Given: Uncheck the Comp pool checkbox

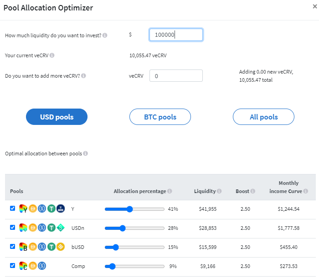Looking at the screenshot, I should tap(13, 265).
